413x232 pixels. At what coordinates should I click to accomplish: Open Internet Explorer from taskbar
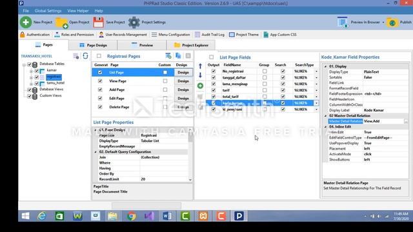[41, 216]
